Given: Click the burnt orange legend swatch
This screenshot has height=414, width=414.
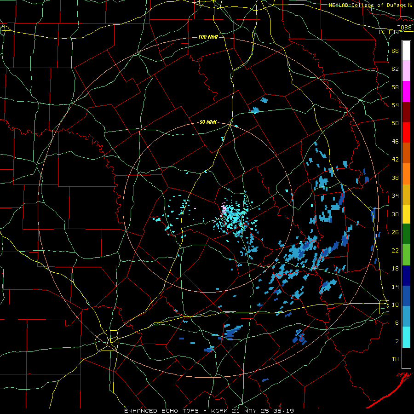Looking at the screenshot, I should tap(406, 153).
